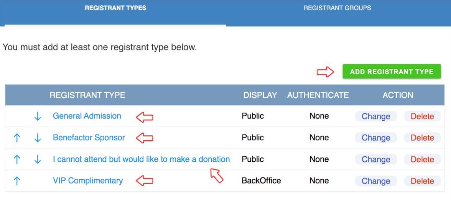Screen dimensions: 451x200
Task: Change the General Admission type
Action: [x=376, y=116]
